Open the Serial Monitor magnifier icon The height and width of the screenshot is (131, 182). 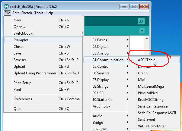141,21
